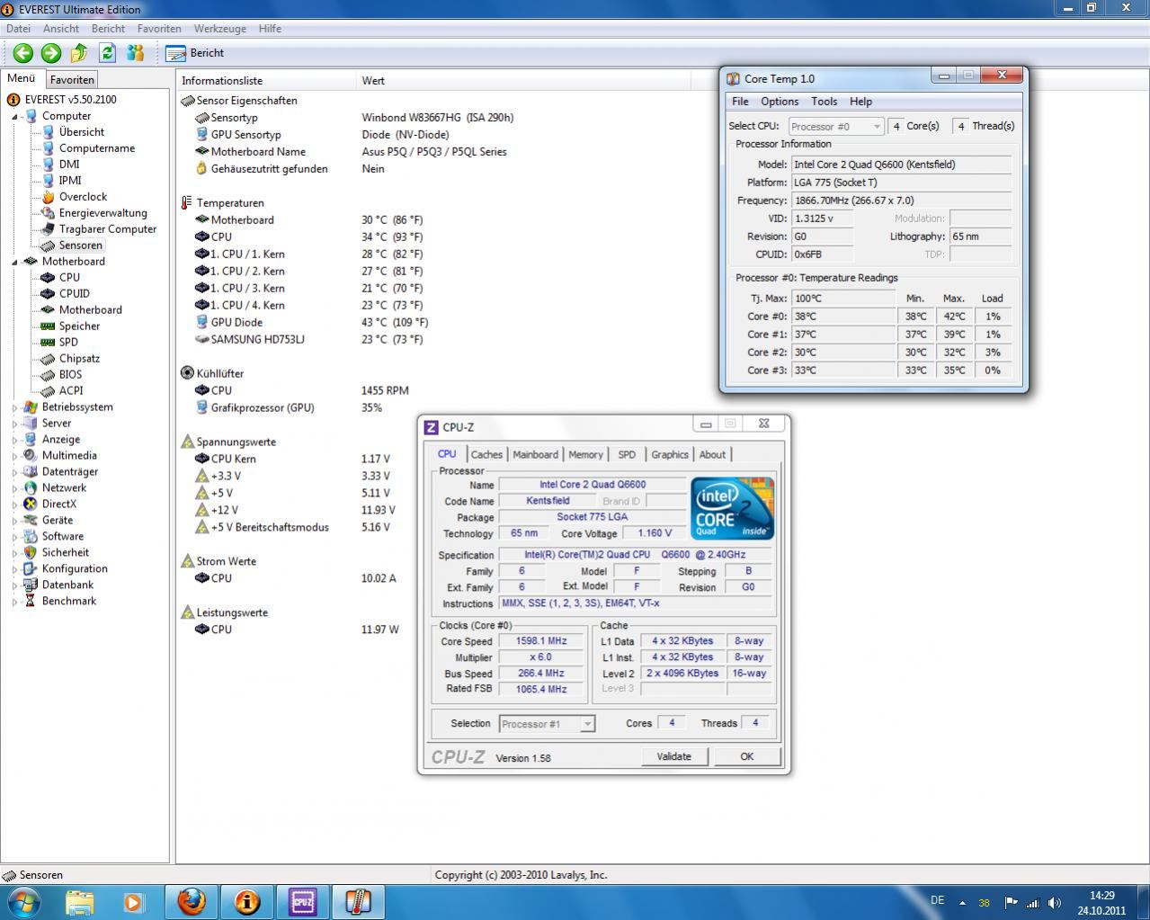Screen dimensions: 1150x920
Task: Expand the Betriebssystem tree node
Action: click(x=15, y=407)
